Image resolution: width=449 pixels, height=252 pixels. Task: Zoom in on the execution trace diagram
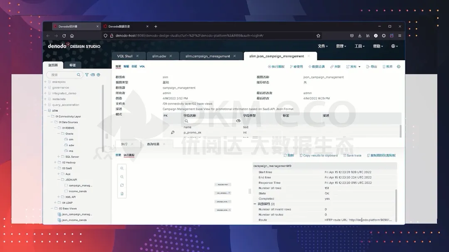click(122, 169)
